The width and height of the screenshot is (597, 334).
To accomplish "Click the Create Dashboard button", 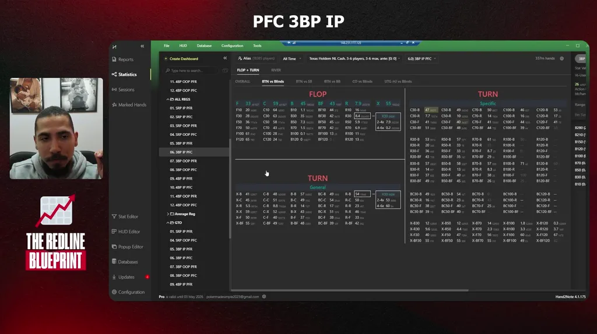I will 181,59.
